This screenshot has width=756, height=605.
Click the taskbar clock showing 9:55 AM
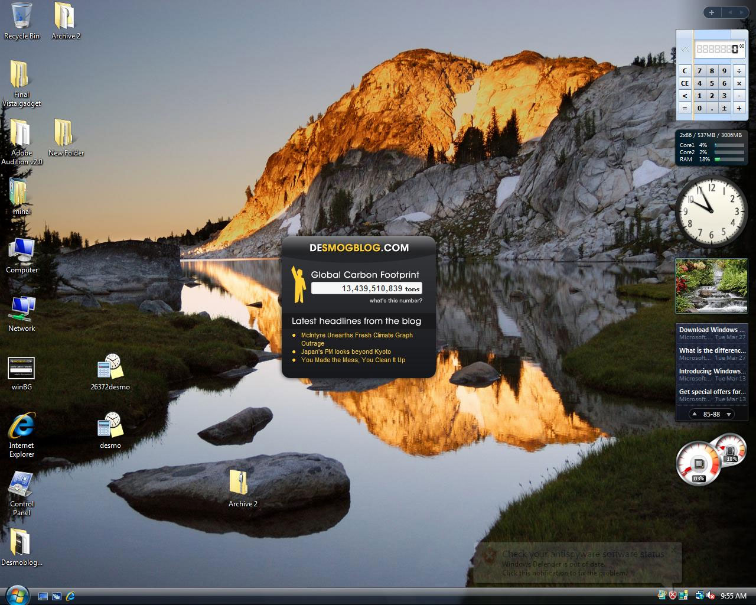pos(733,596)
